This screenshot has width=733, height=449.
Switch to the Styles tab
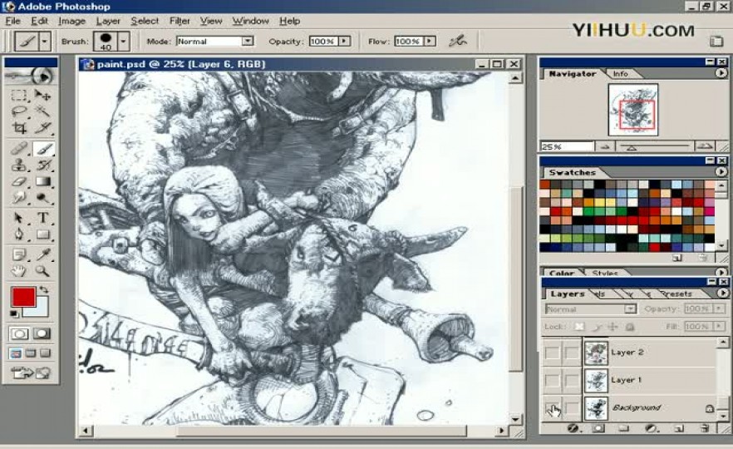point(605,273)
